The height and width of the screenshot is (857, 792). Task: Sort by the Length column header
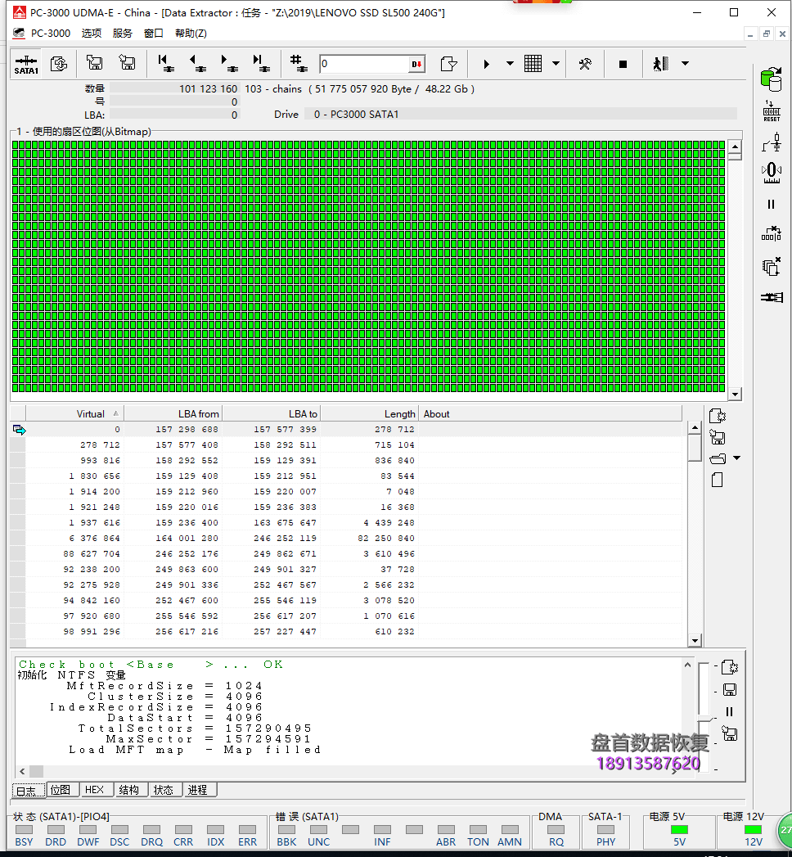pos(369,413)
